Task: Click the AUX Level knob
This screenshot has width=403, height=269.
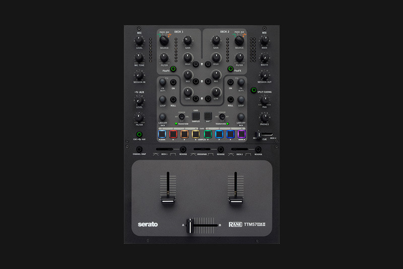Action: point(139,100)
